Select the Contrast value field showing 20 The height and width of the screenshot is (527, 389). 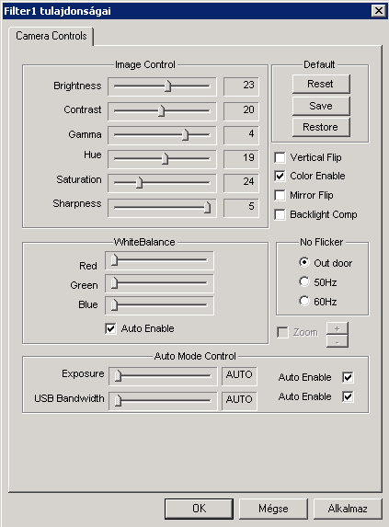click(x=241, y=110)
